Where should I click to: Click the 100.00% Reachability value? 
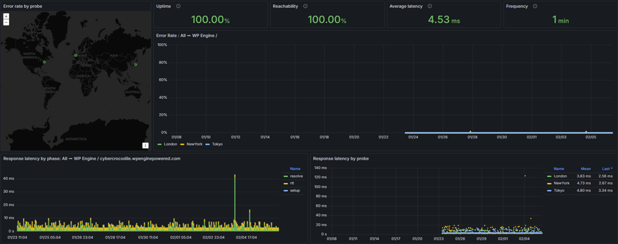point(327,20)
